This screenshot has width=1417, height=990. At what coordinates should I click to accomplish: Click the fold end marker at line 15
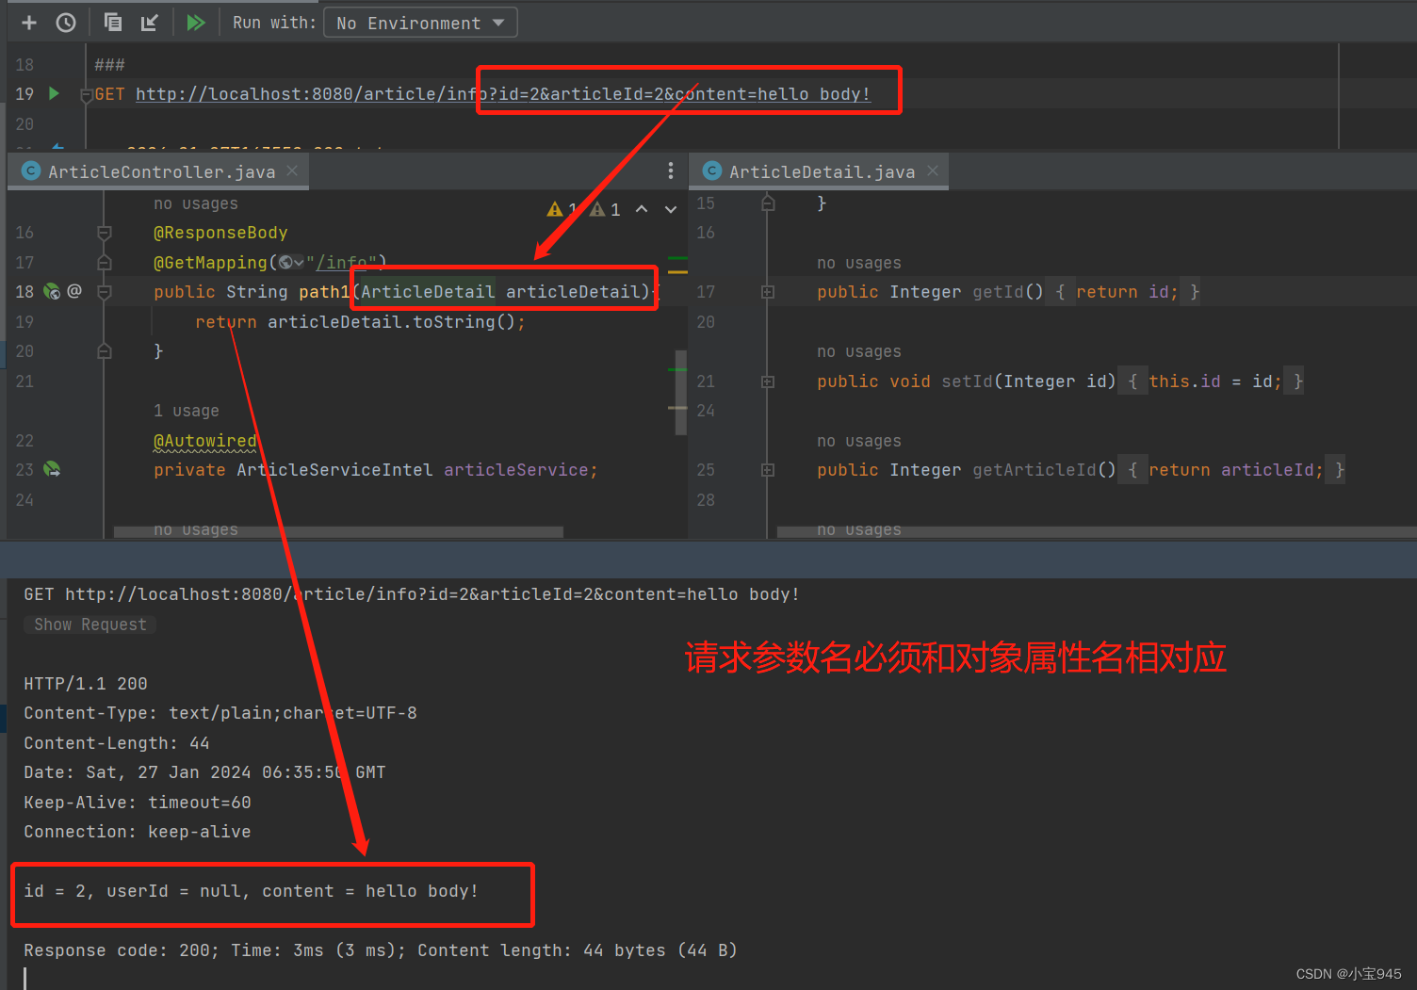[768, 203]
